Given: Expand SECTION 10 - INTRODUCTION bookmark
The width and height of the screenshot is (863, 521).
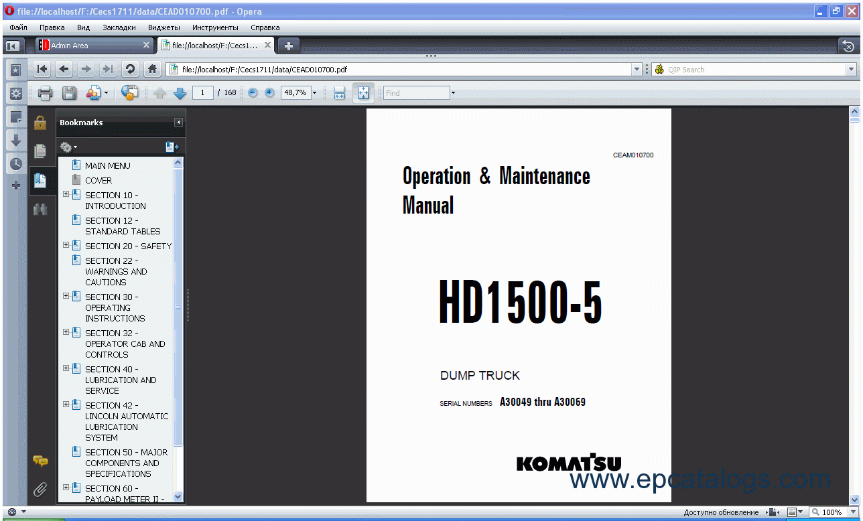Looking at the screenshot, I should pyautogui.click(x=66, y=194).
